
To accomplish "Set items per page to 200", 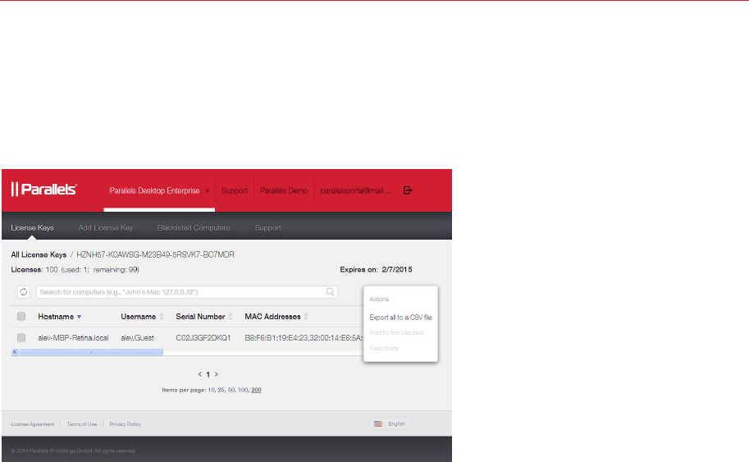I will pos(256,390).
